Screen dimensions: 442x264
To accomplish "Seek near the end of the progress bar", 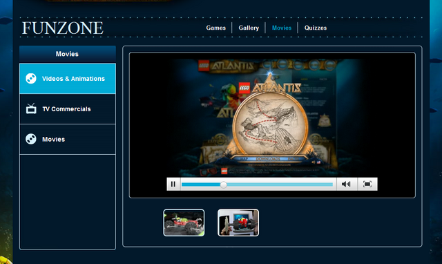I will click(329, 185).
